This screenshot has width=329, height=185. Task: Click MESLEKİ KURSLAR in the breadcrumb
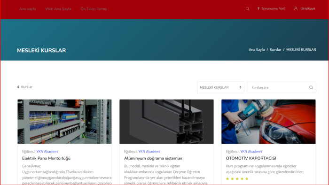(x=301, y=50)
